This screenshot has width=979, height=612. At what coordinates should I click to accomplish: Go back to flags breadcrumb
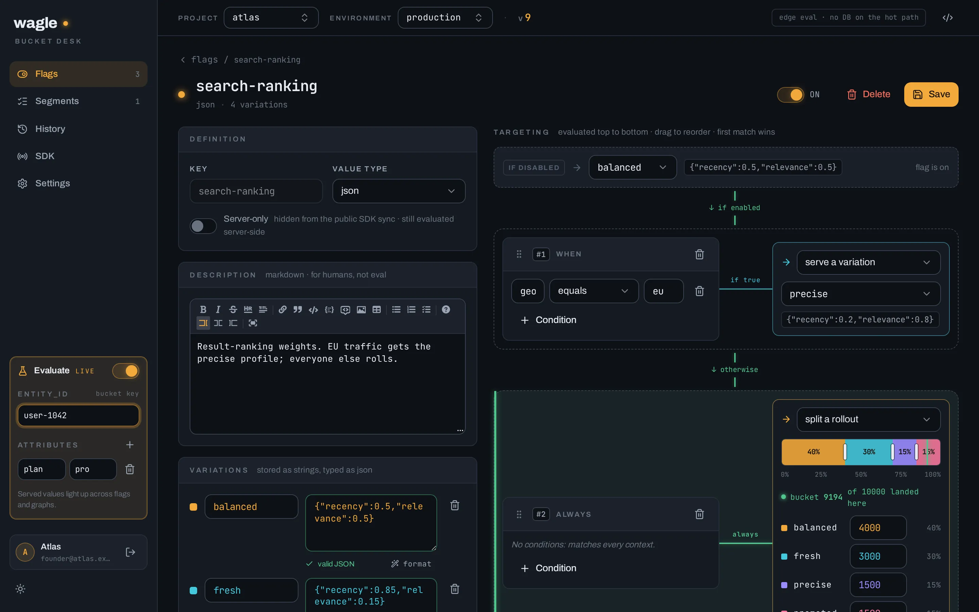[200, 60]
